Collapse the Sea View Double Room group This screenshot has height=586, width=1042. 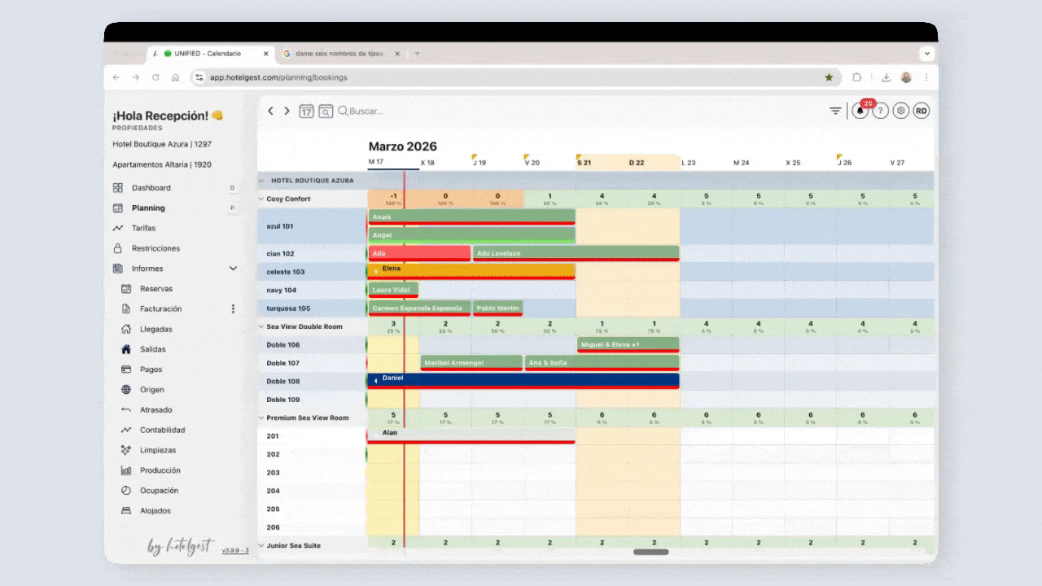(x=261, y=327)
